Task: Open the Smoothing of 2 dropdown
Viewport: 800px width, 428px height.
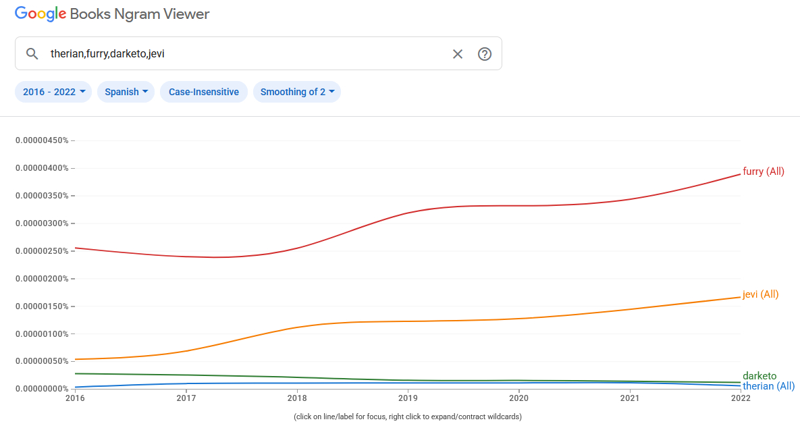Action: pos(297,92)
